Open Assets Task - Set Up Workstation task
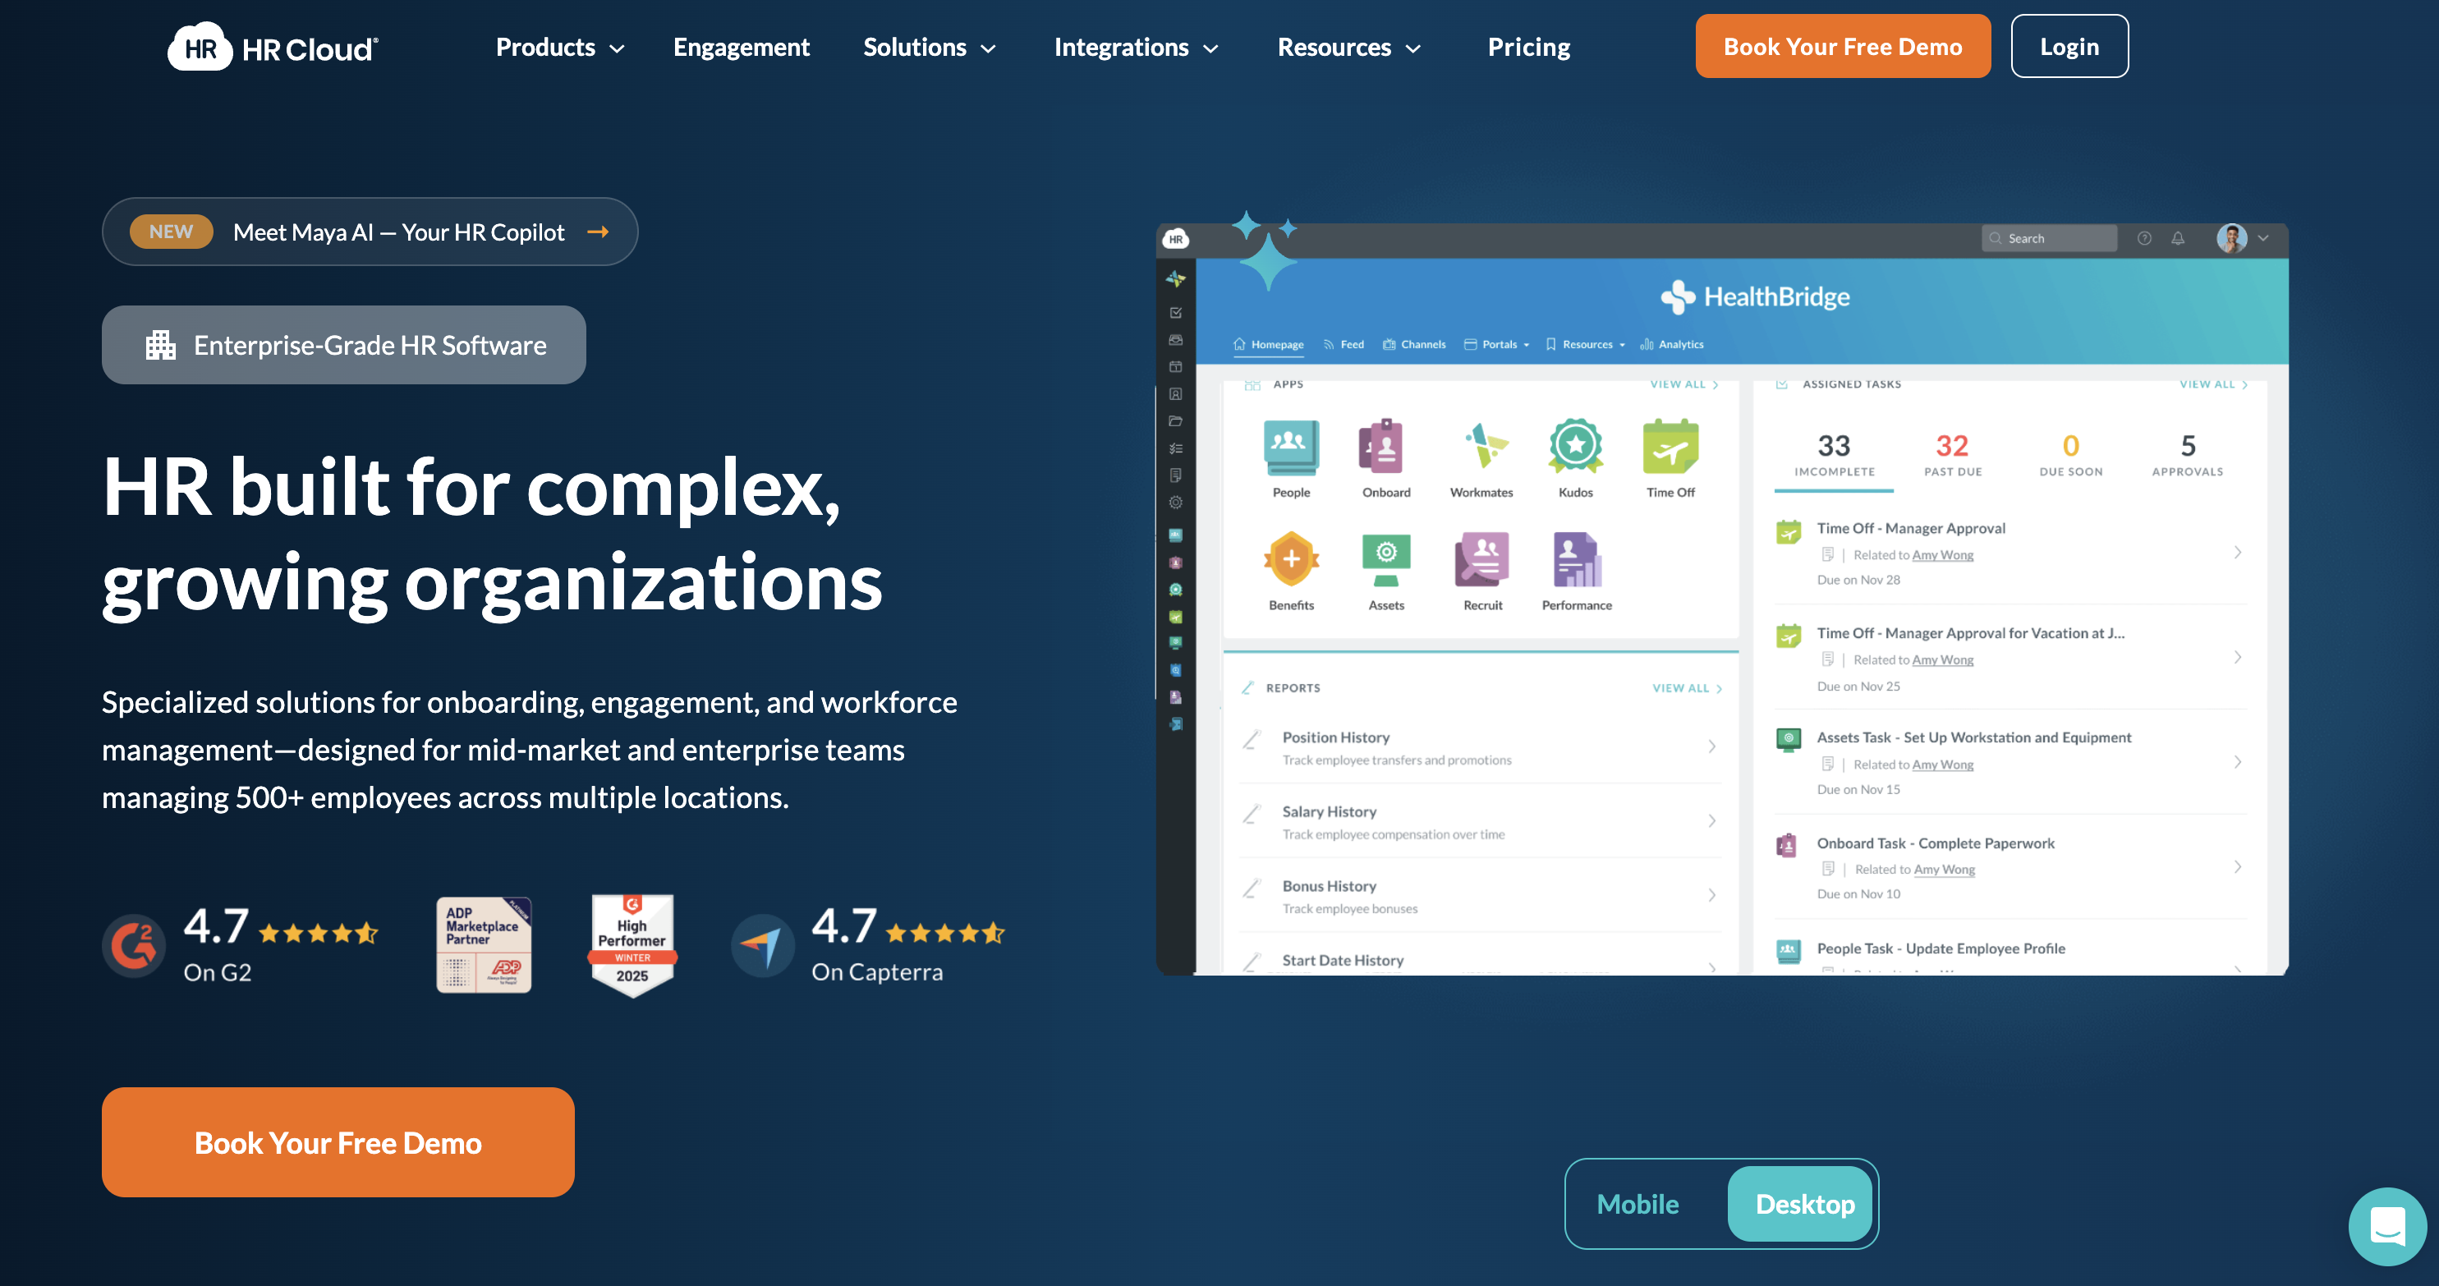The height and width of the screenshot is (1286, 2439). tap(2010, 762)
